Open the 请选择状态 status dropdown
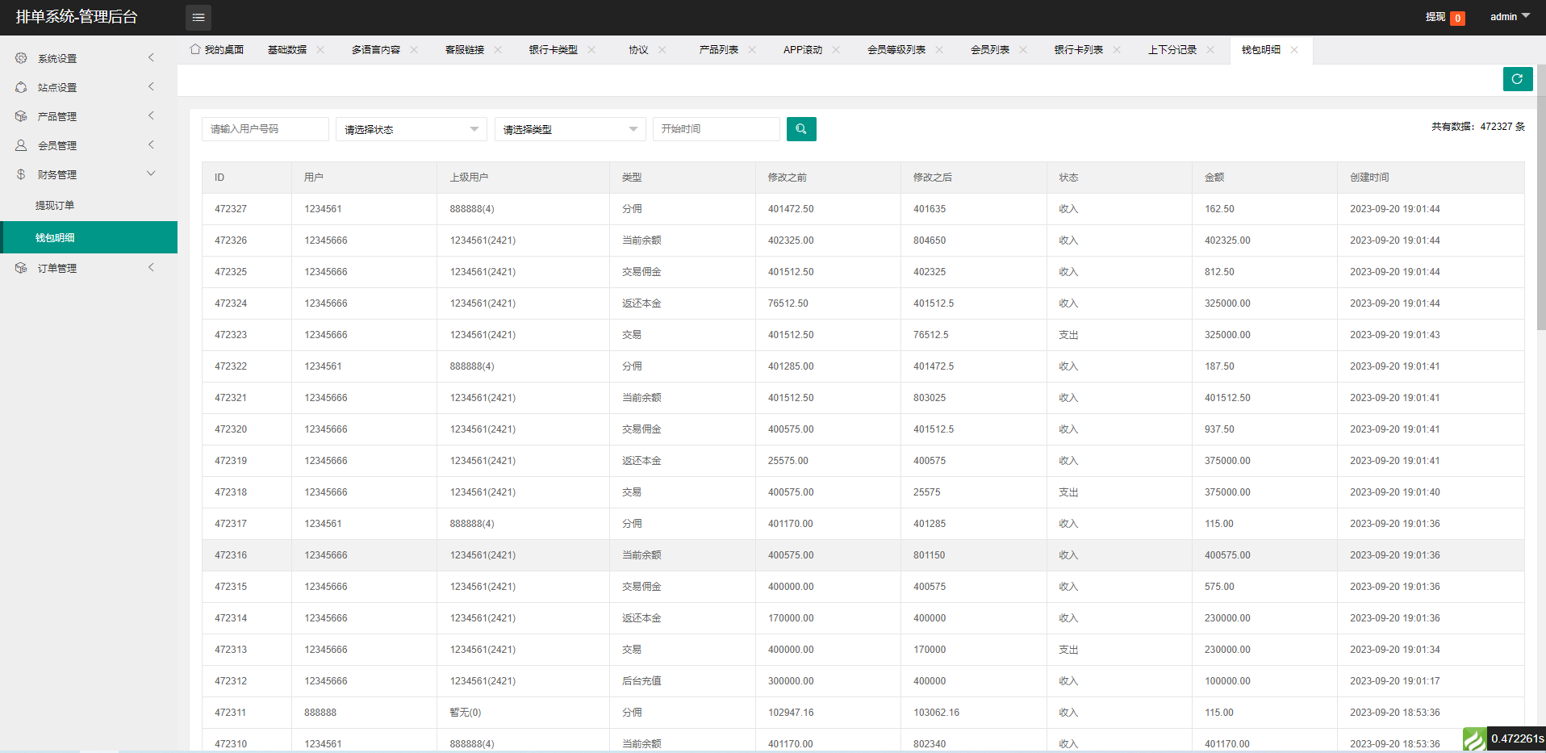This screenshot has width=1546, height=753. [x=410, y=128]
